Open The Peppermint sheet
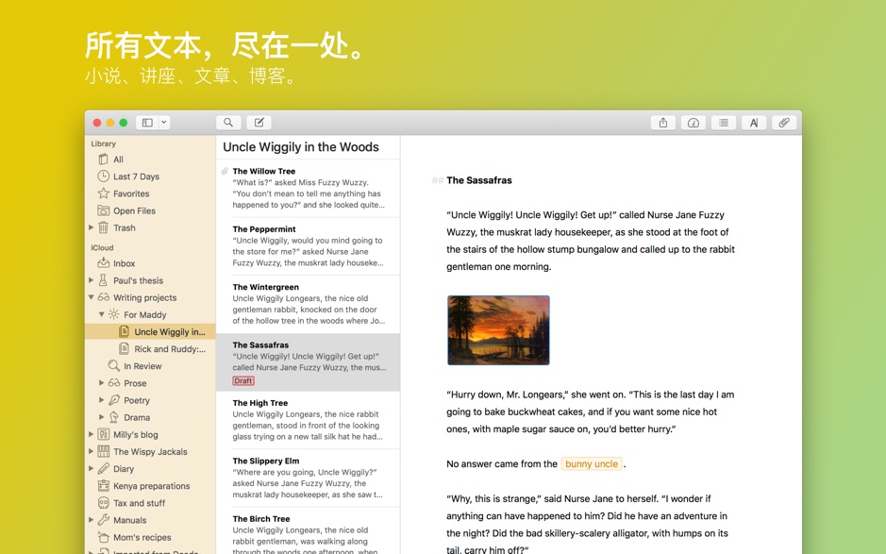 coord(307,246)
